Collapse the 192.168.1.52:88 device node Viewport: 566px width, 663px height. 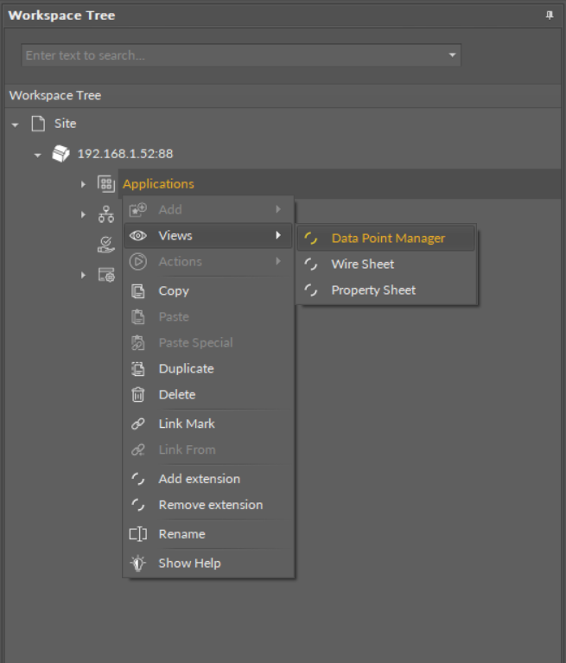coord(37,155)
